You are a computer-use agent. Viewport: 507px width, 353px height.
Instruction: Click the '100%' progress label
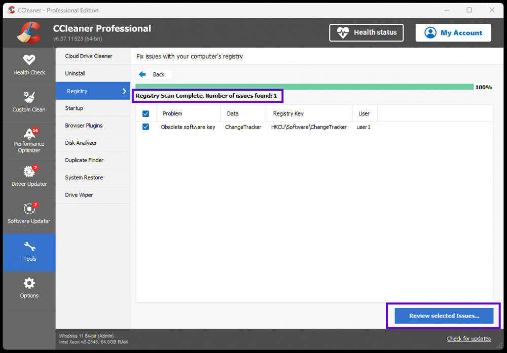point(483,87)
